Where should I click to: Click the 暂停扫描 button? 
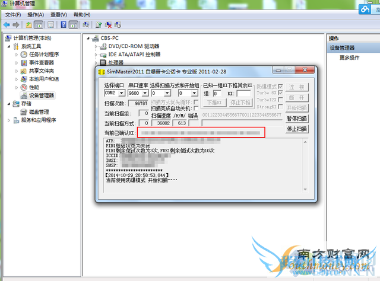[297, 119]
